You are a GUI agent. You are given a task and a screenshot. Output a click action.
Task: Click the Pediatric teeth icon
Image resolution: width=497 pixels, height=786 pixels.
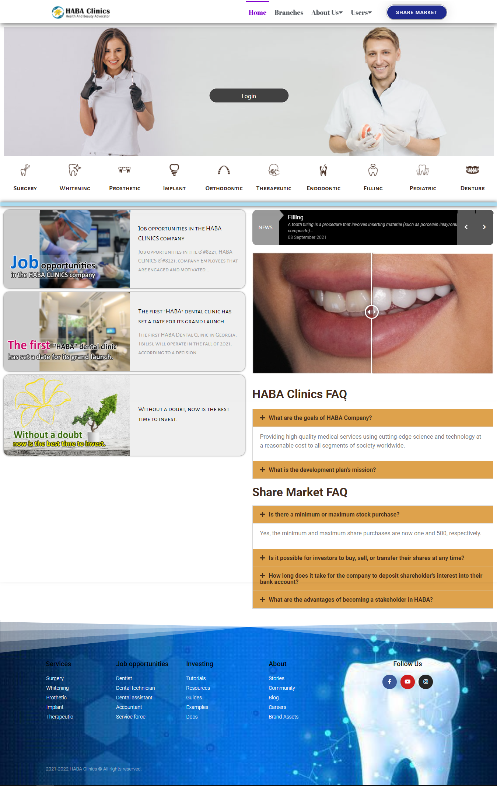pos(423,170)
